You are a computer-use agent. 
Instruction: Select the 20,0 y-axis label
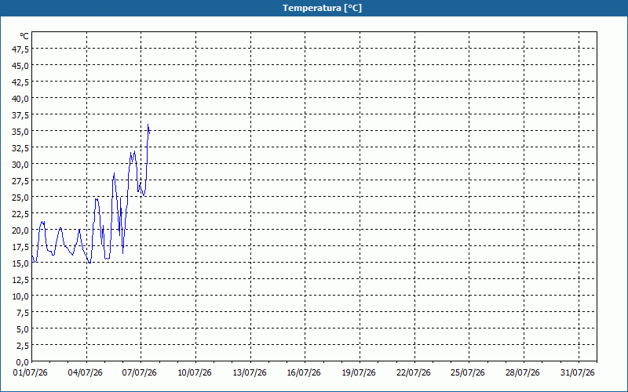click(x=21, y=230)
